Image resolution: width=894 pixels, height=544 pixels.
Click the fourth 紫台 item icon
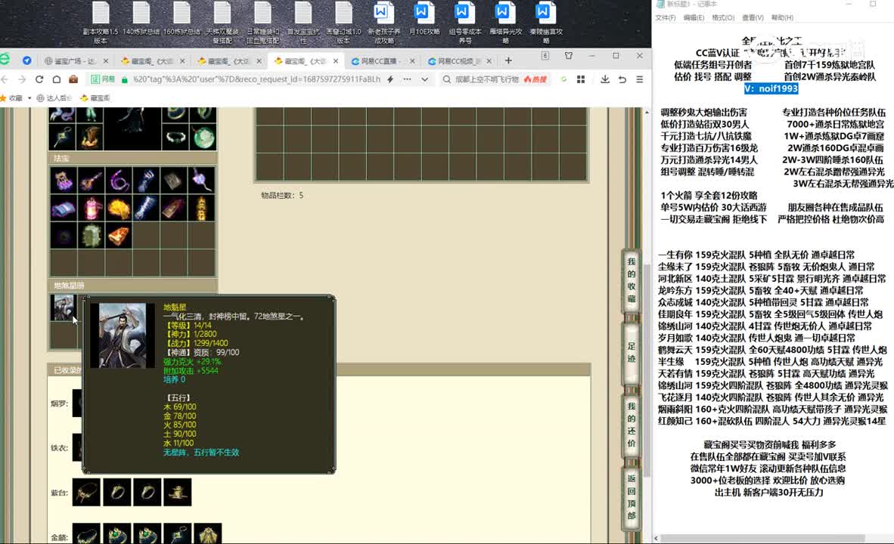click(x=177, y=492)
